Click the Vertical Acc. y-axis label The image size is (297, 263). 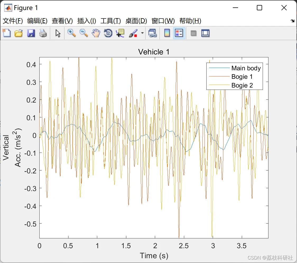point(12,147)
